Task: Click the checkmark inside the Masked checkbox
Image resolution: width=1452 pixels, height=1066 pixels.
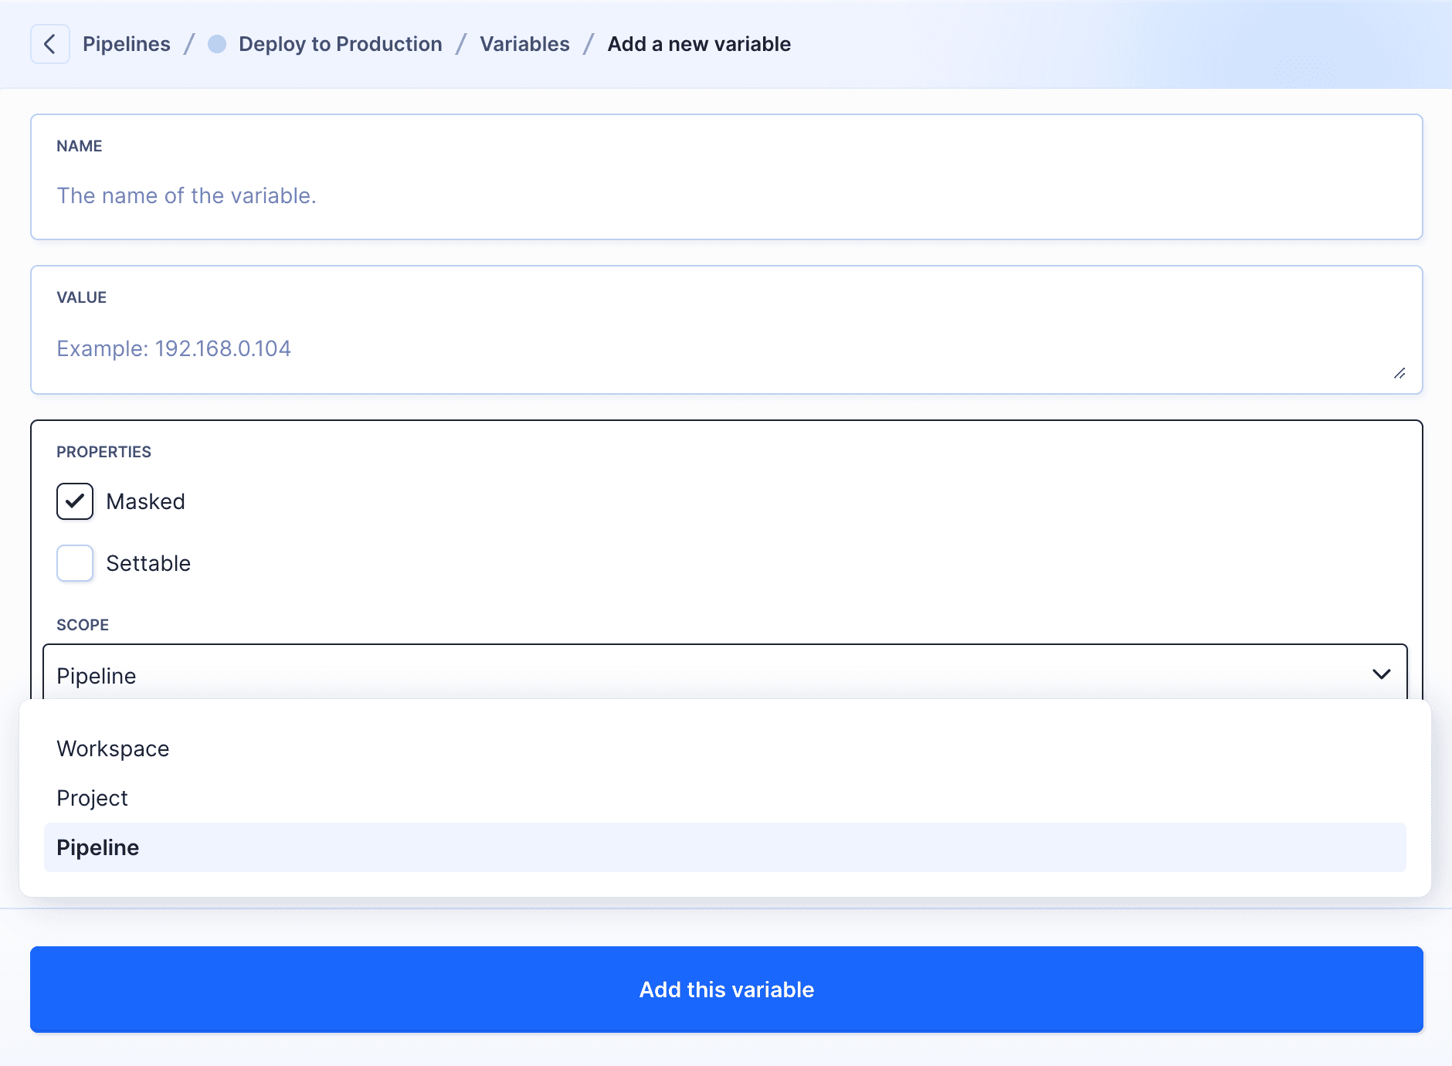Action: pos(74,501)
